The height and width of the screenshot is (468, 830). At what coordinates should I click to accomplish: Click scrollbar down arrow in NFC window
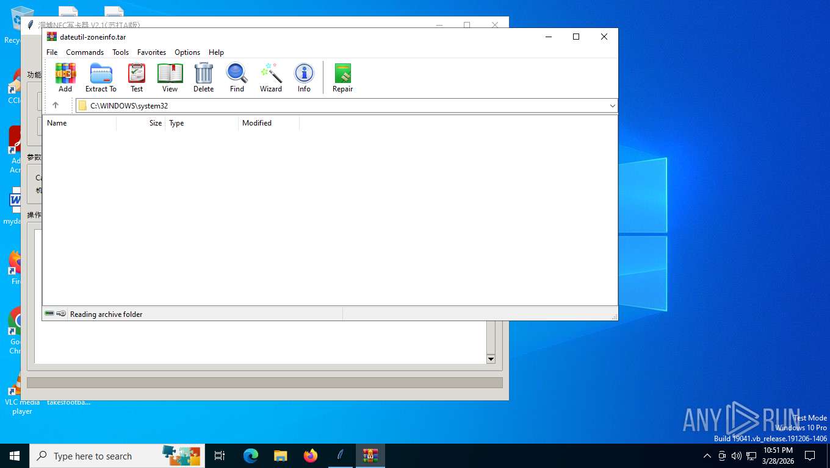pos(491,359)
